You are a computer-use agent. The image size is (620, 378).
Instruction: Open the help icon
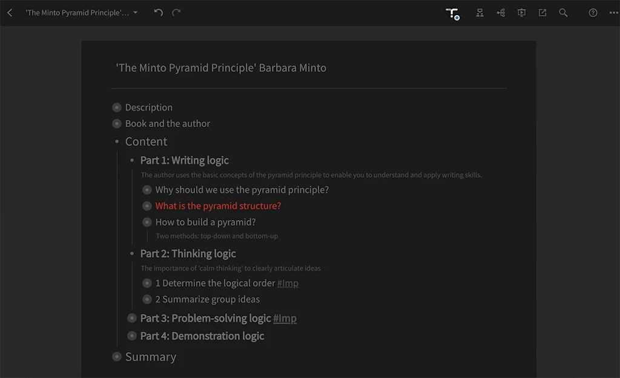[593, 13]
